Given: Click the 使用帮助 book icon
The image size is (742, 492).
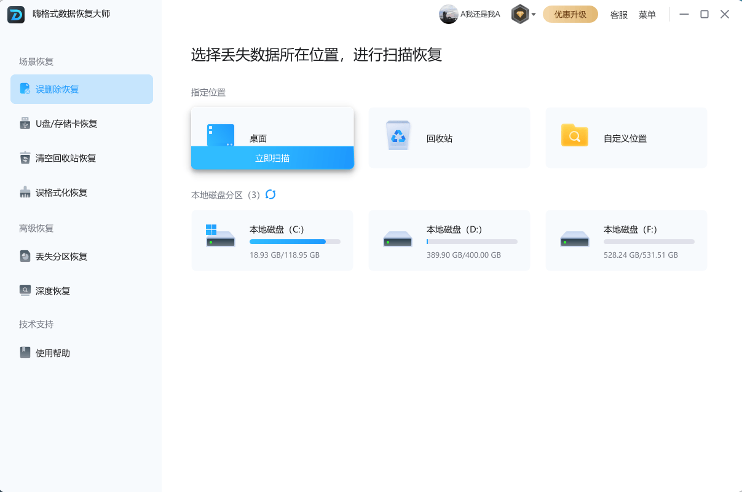Looking at the screenshot, I should pyautogui.click(x=25, y=353).
